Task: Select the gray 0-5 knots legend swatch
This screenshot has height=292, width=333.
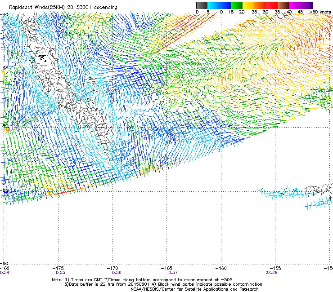Action: tap(202, 5)
